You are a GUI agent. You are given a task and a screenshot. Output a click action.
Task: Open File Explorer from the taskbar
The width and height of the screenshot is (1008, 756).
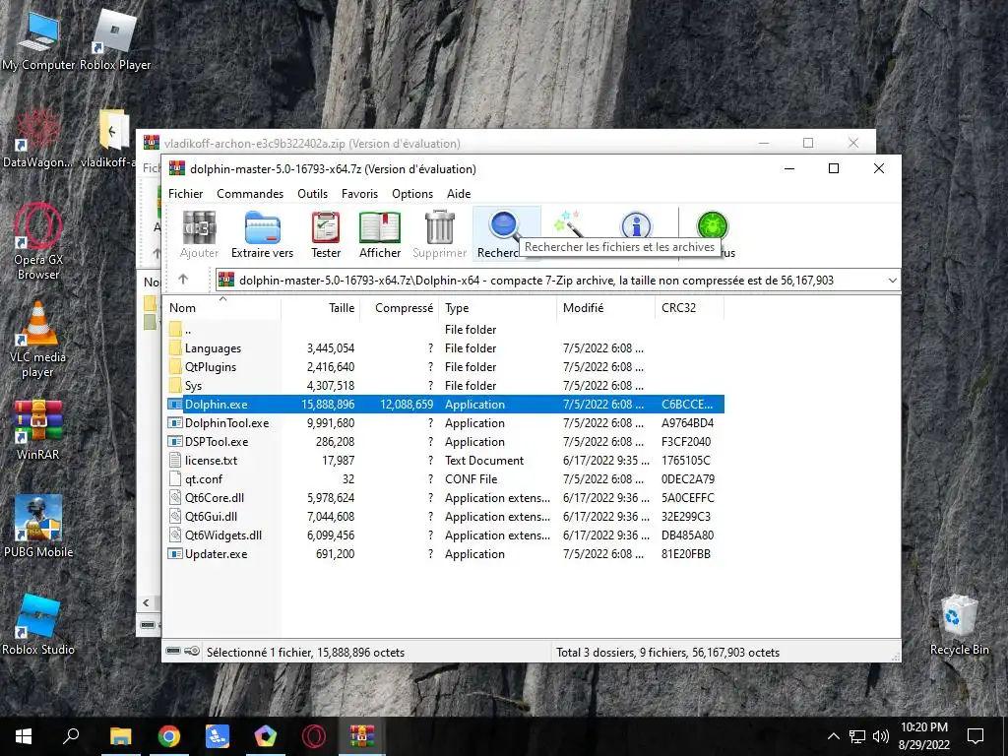(121, 736)
